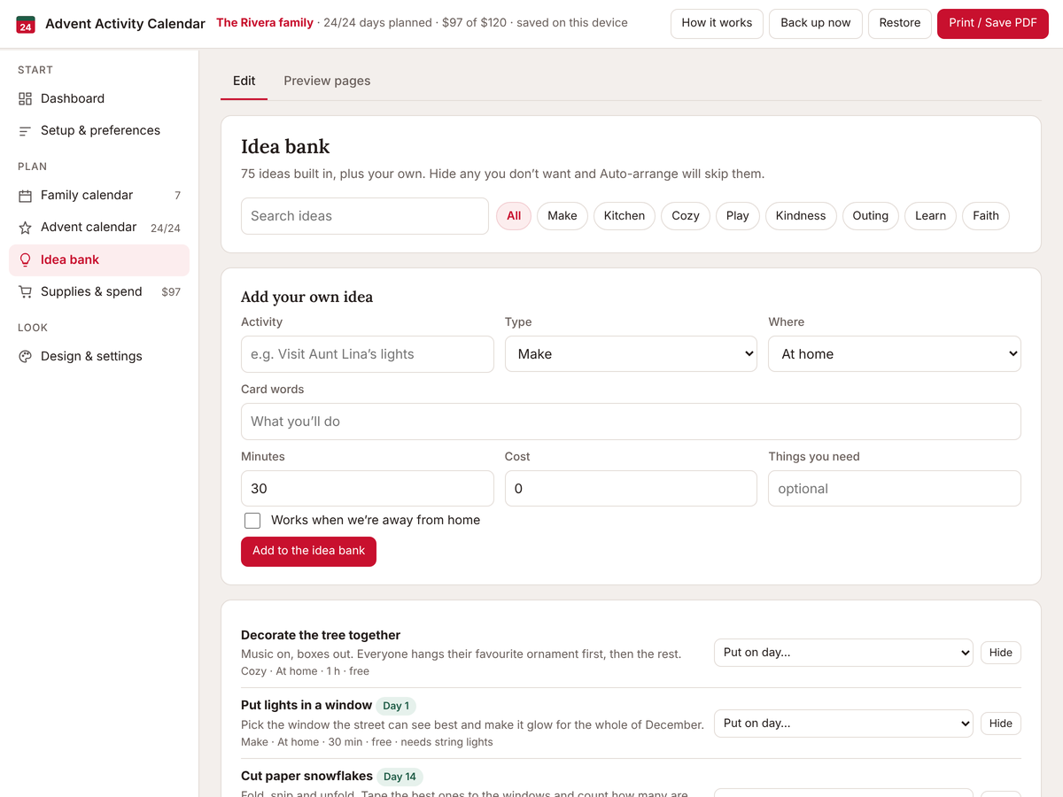Filter ideas by Kitchen chip
This screenshot has height=797, width=1063.
[625, 216]
